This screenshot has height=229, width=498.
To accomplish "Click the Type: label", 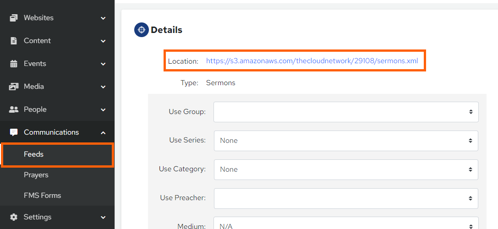I will point(190,83).
